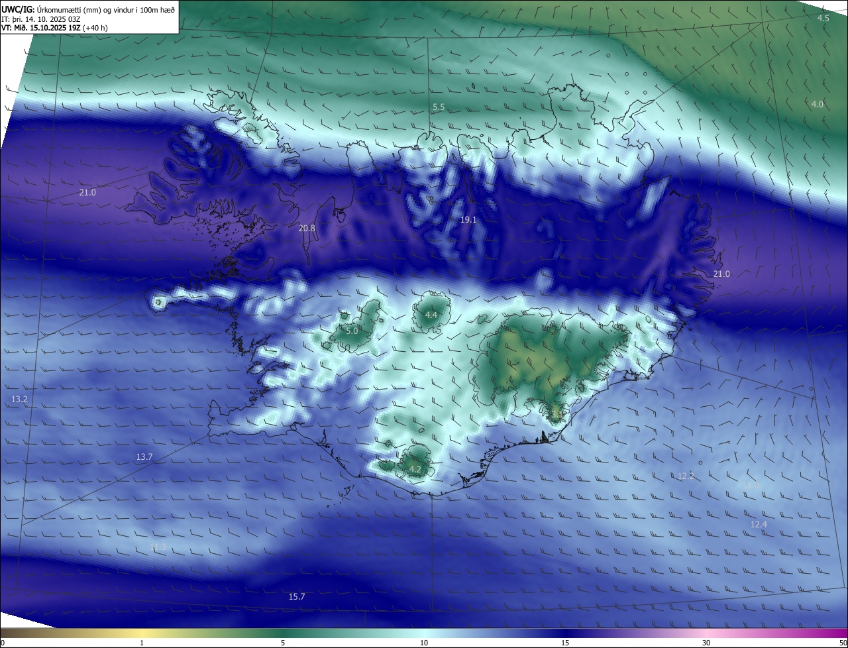Viewport: 848px width, 648px height.
Task: Click the valid time line 'VT: Mið. 15.10.2025 19Z (+40 h)'
Action: tap(54, 28)
